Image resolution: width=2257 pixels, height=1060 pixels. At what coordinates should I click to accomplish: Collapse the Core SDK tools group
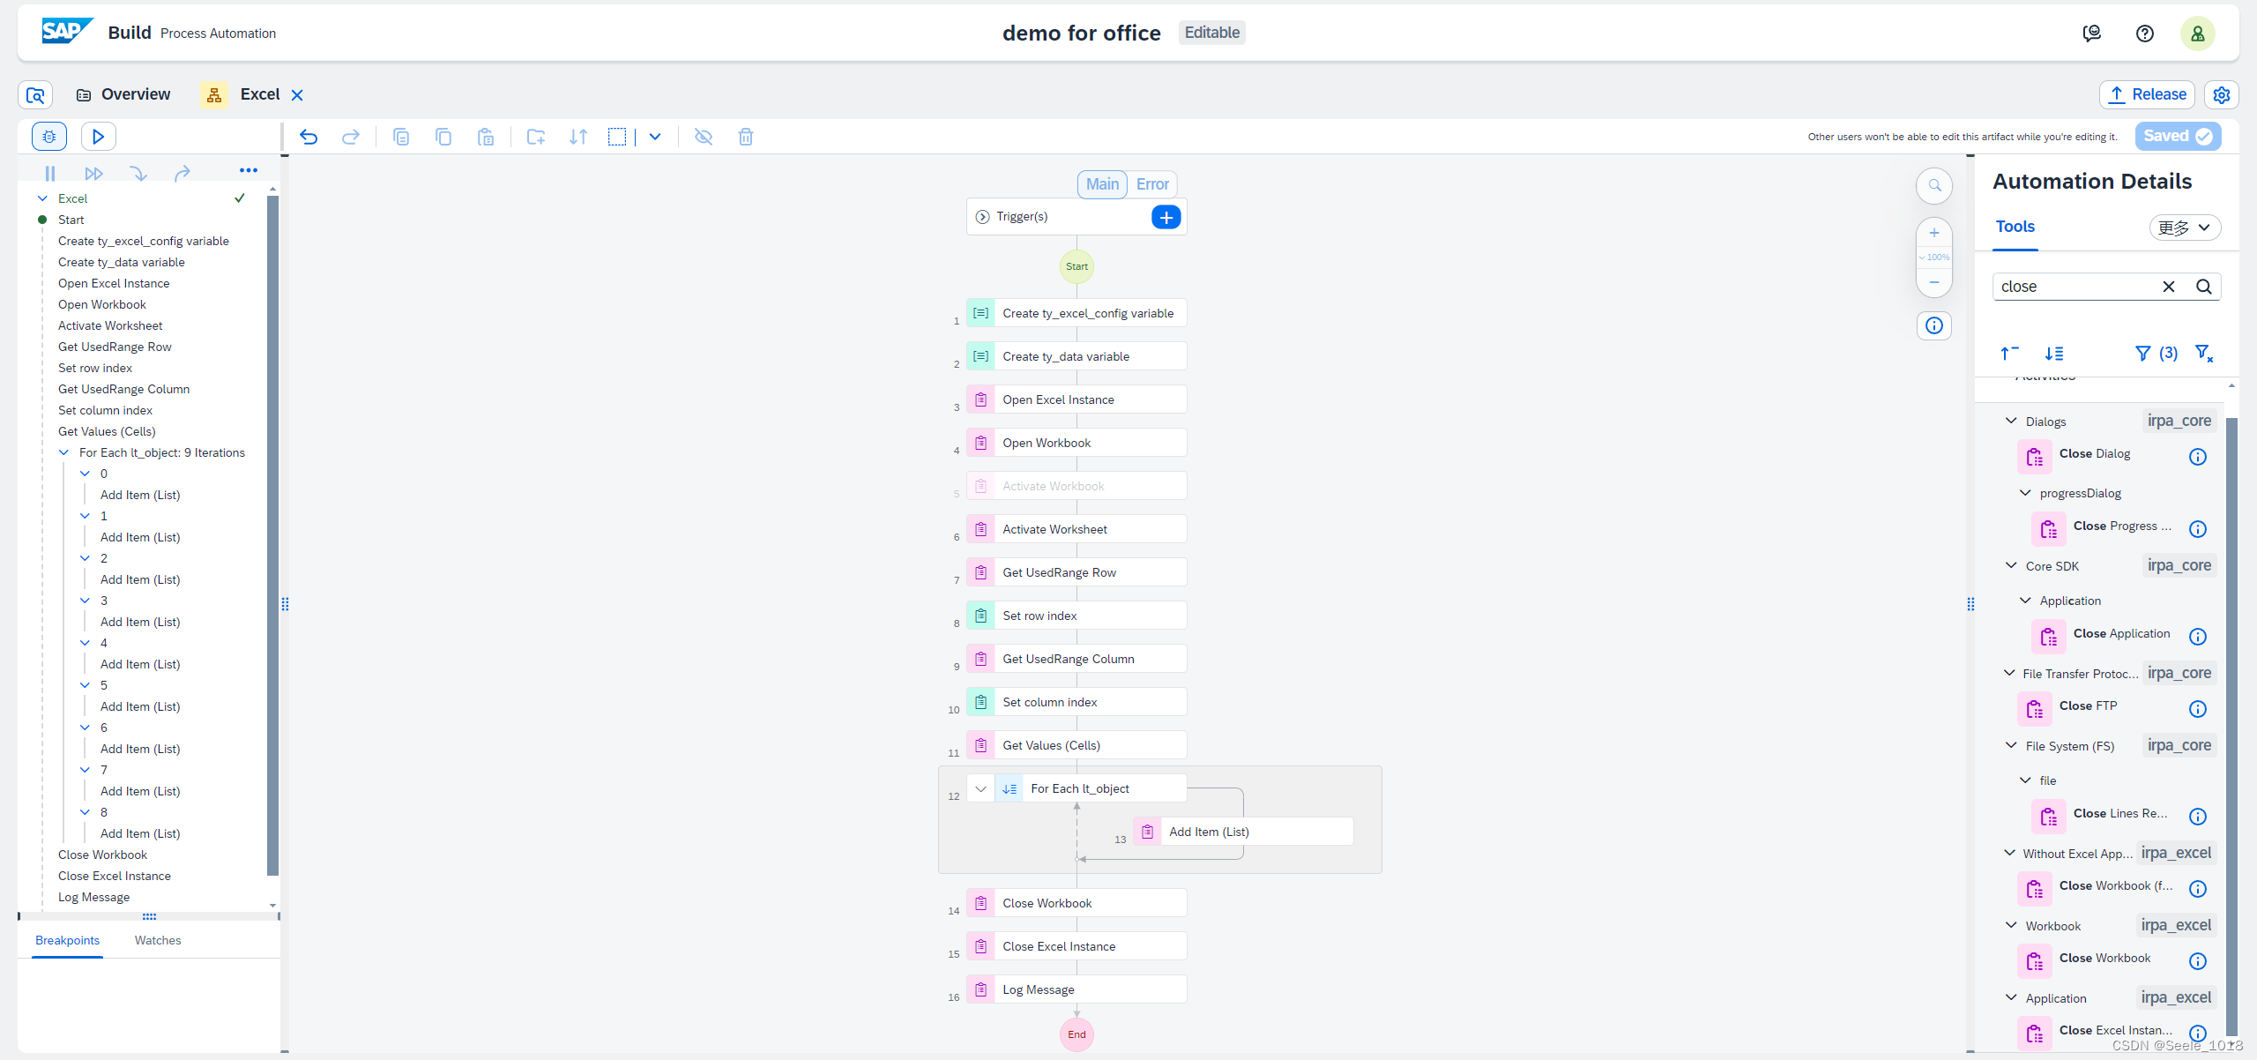(2011, 566)
